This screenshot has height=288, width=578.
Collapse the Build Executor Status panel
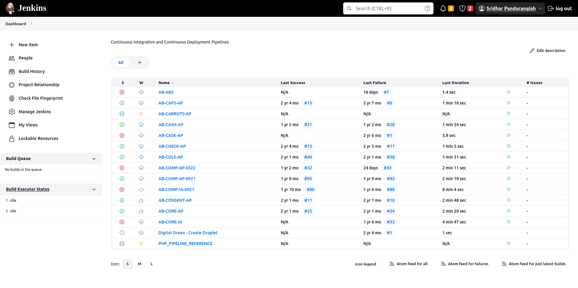point(94,189)
